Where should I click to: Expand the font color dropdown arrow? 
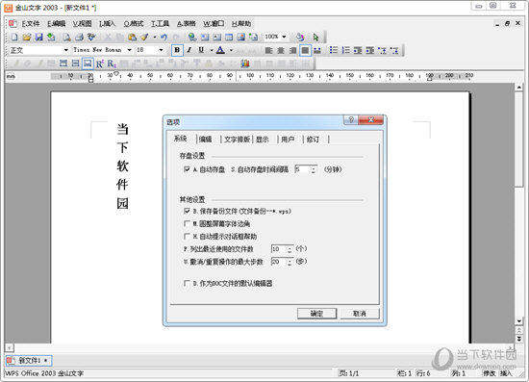point(231,50)
